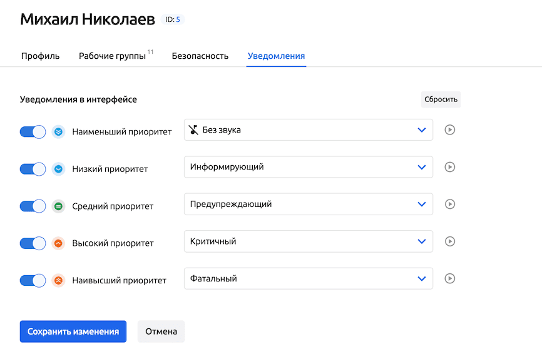Play the Наименьший приоритет sound preview

coord(449,130)
